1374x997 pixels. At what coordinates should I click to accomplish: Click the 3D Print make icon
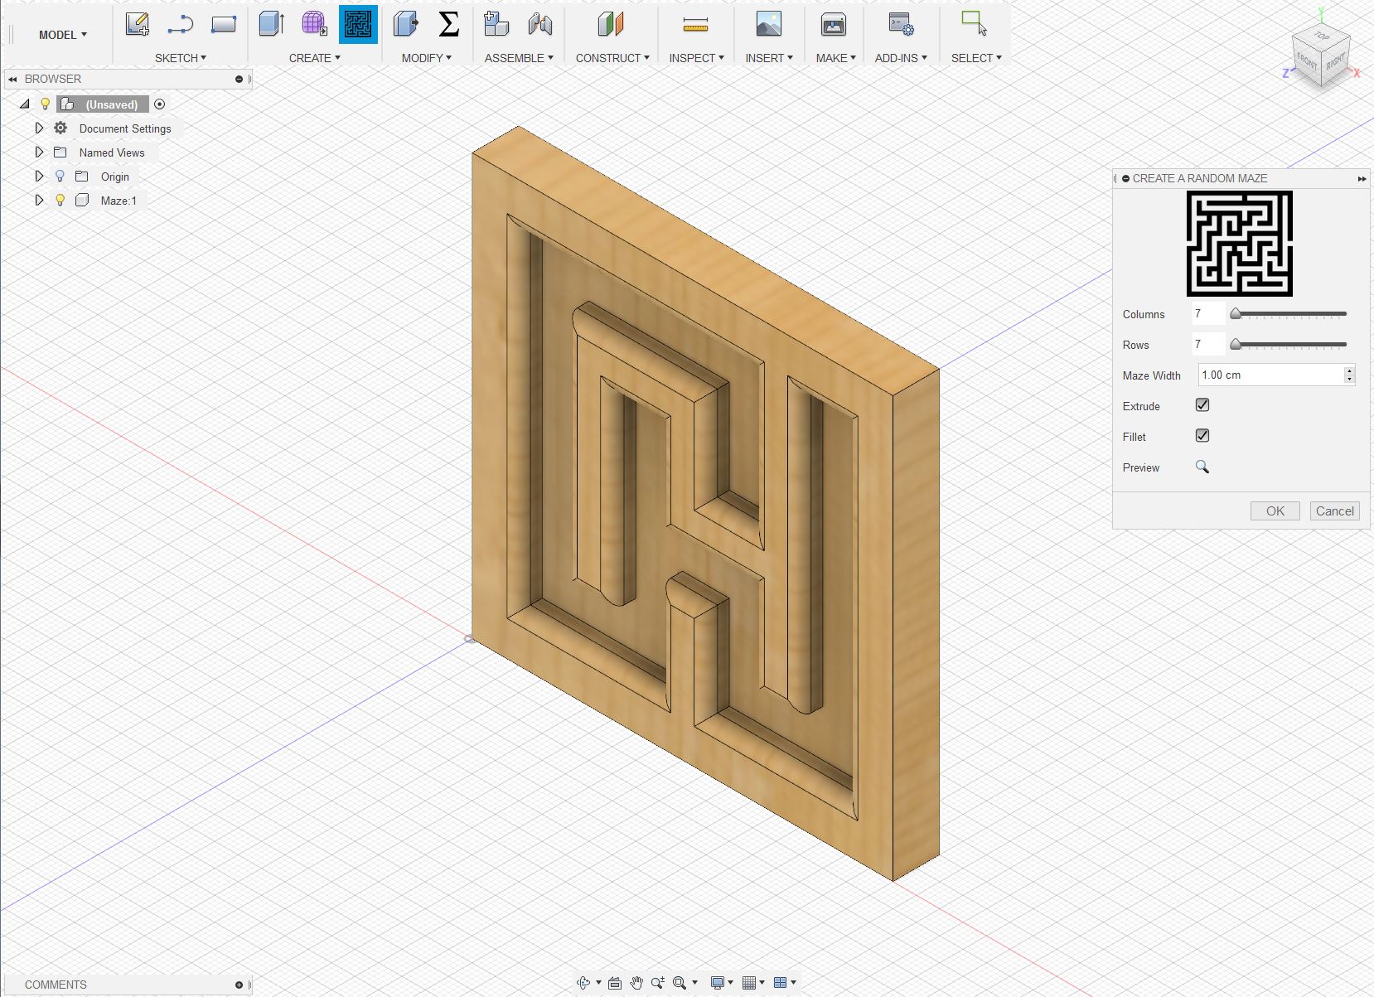pyautogui.click(x=833, y=25)
